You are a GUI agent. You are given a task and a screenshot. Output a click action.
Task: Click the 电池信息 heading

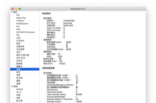(x=47, y=13)
